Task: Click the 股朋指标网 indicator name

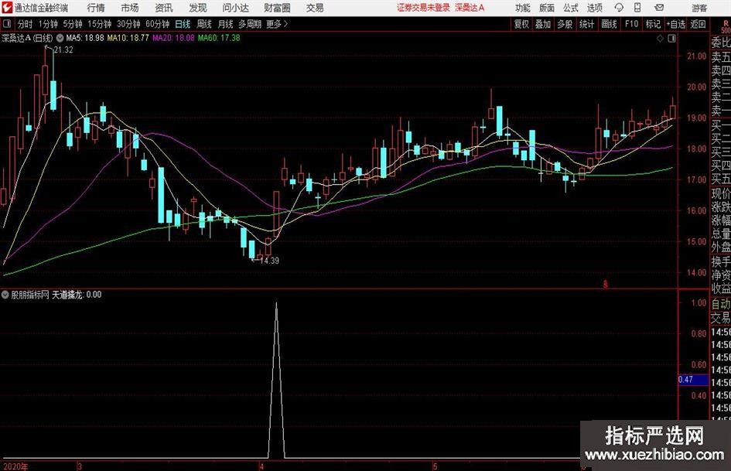Action: tap(30, 294)
